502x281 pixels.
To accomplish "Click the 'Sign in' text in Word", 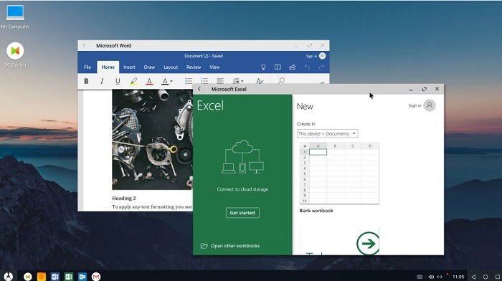I will [x=311, y=57].
